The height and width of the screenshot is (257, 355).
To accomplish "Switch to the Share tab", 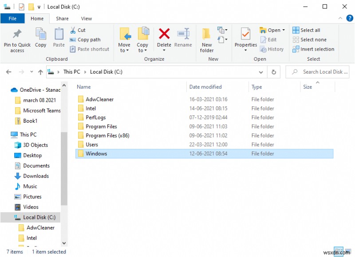I will pos(62,19).
